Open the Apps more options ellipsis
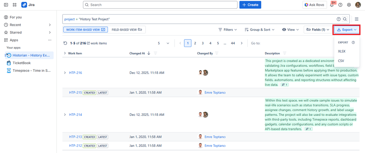The image size is (365, 153). [50, 40]
